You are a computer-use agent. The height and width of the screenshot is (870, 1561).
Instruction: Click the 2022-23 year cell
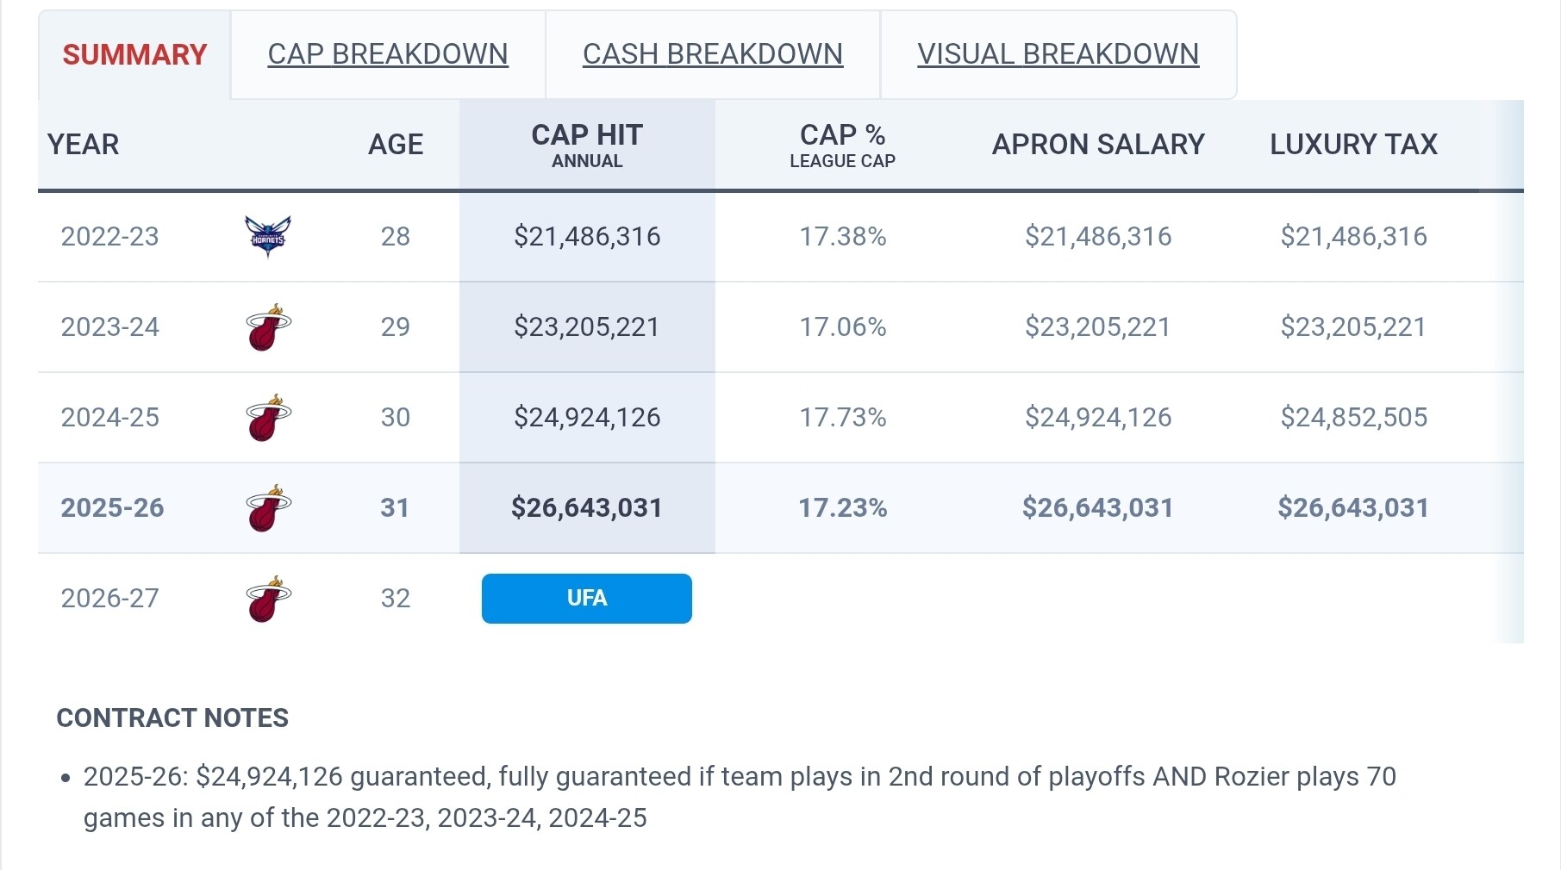click(110, 237)
